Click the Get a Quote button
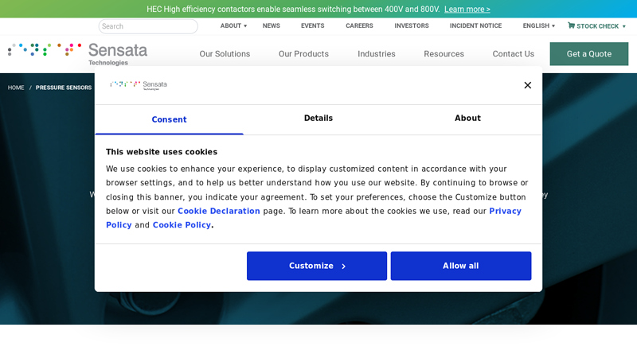 (x=588, y=54)
